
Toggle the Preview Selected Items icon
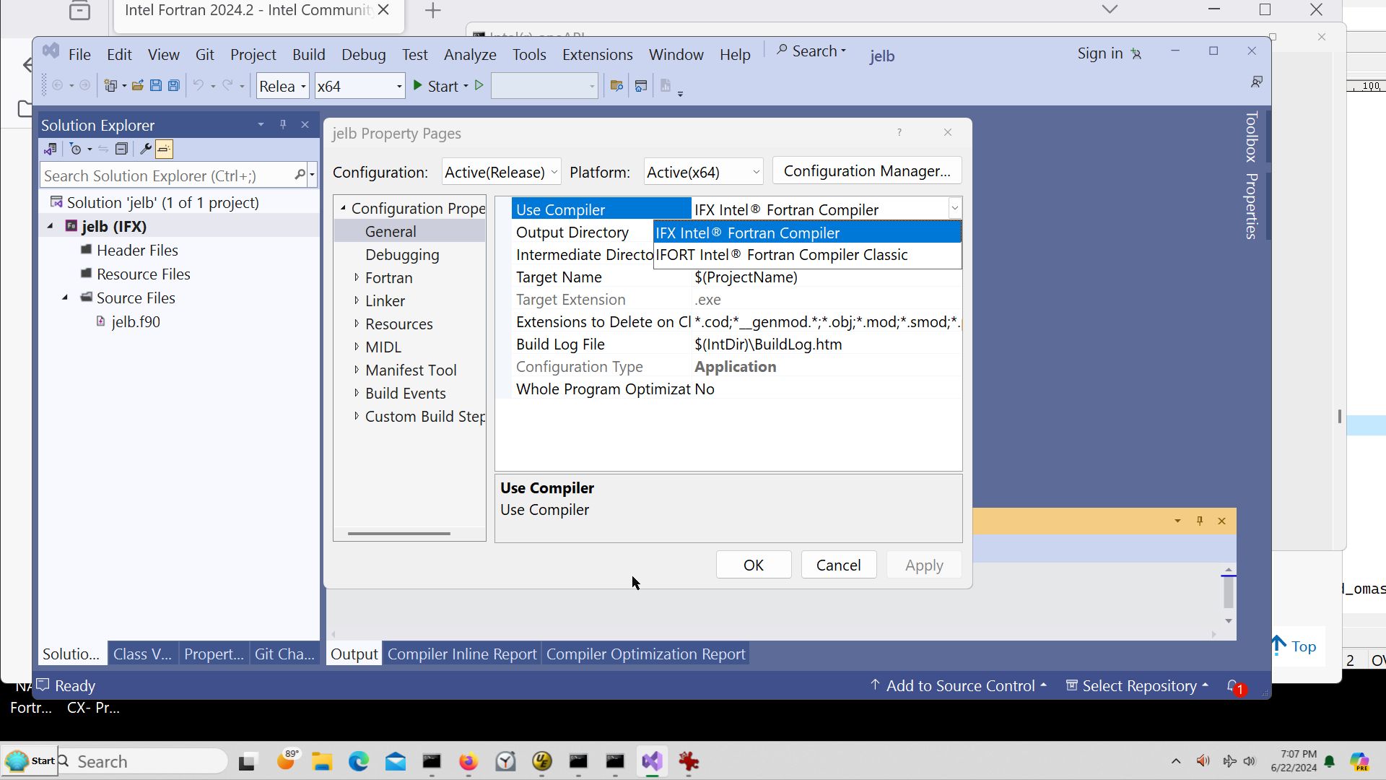[x=165, y=149]
